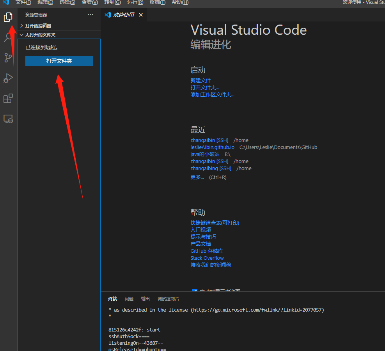
Task: Open the 帮助(H) menu
Action: click(x=180, y=2)
